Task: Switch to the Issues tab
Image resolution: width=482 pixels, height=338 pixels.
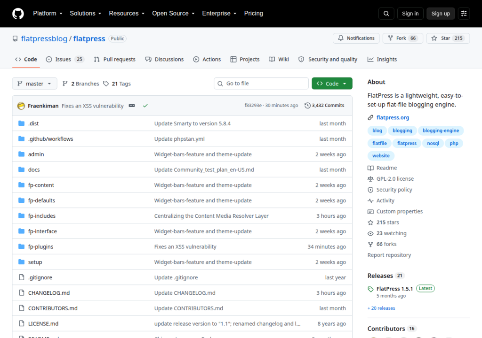Action: coord(65,59)
